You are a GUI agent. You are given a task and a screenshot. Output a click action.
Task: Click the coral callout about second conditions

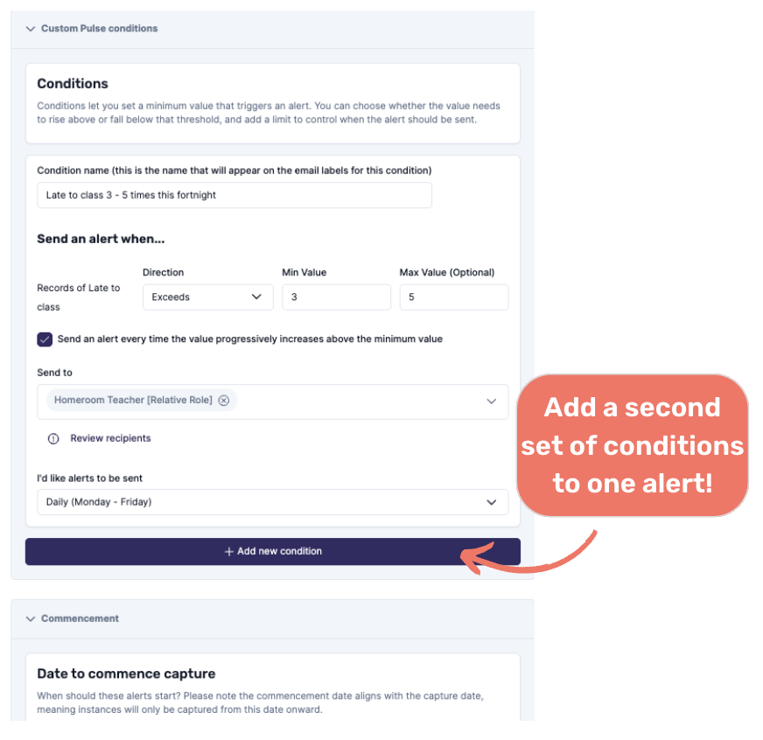pos(632,445)
